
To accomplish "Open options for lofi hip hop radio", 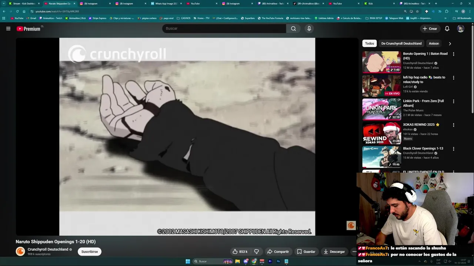I will (x=453, y=78).
